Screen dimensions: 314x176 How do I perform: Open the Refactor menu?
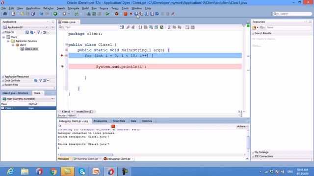tap(49, 8)
